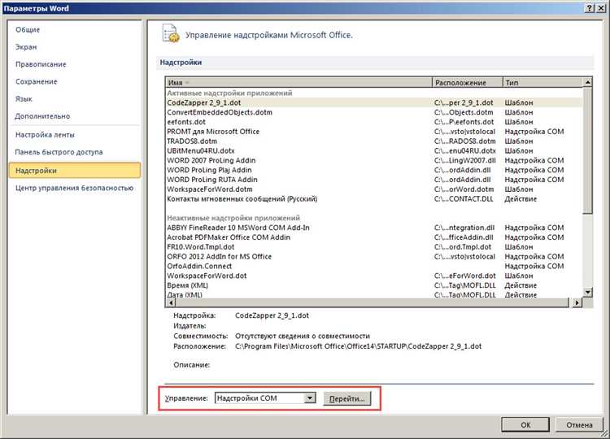Select the CodeZapper 2_9_1.dot row

[374, 102]
